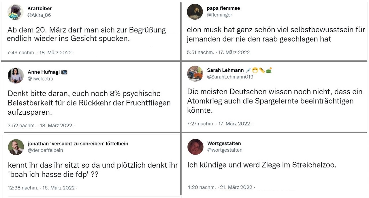
Task: Click Sarah Lehmann's profile photo
Action: click(195, 74)
